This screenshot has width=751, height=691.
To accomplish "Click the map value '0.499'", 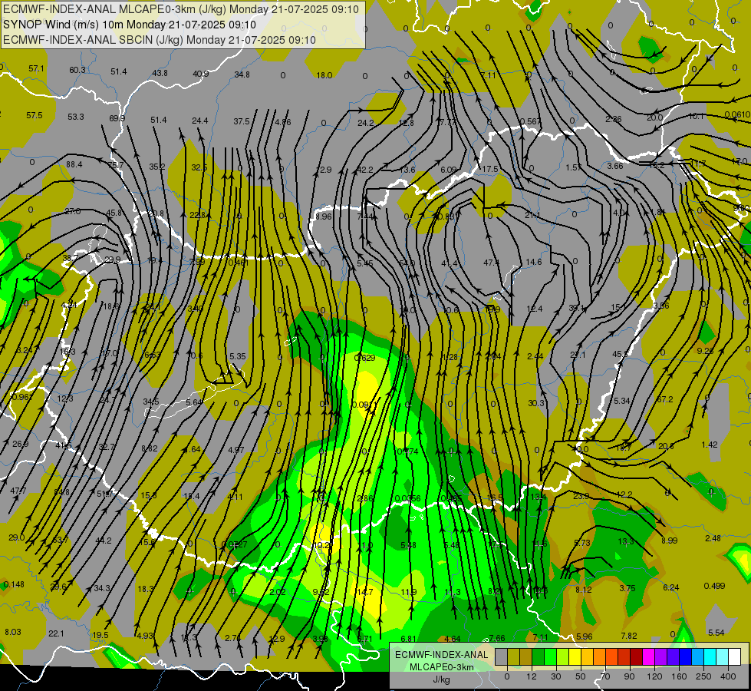I will point(715,586).
